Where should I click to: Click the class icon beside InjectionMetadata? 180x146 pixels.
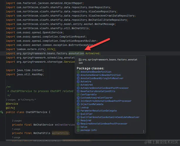(78, 104)
